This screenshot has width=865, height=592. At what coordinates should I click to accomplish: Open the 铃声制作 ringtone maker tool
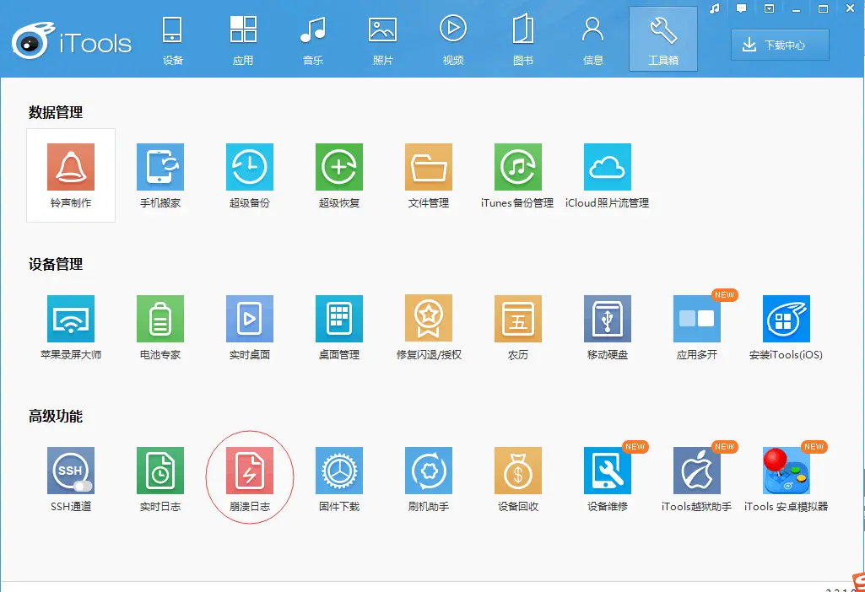(x=71, y=175)
